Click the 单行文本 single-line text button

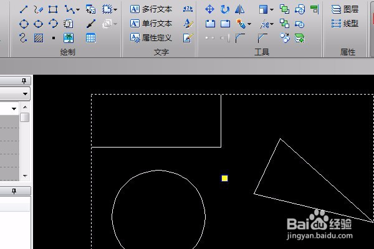coord(151,24)
